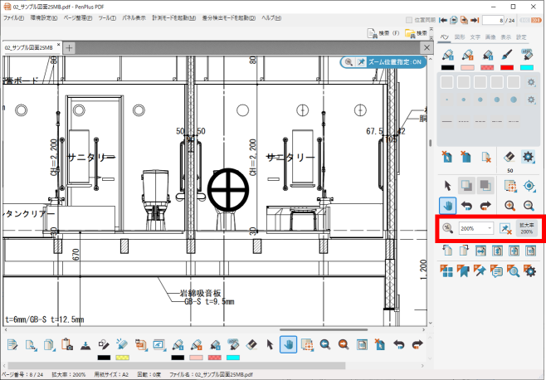Viewport: 546px width, 380px height.
Task: Open the ファイル(F) menu
Action: point(13,17)
